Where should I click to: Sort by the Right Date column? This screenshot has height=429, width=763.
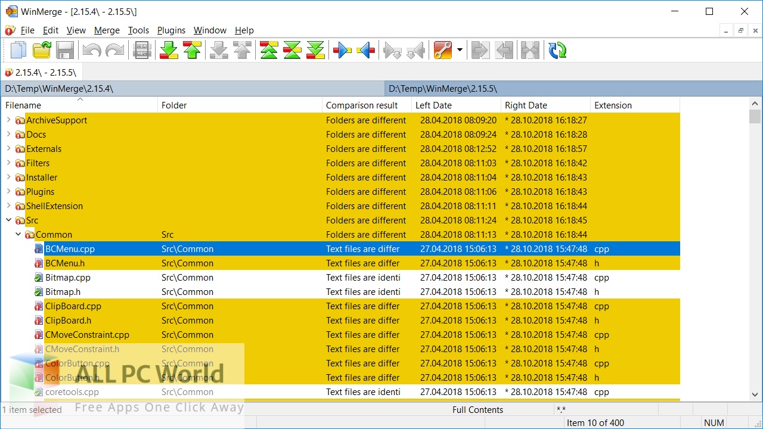(546, 105)
